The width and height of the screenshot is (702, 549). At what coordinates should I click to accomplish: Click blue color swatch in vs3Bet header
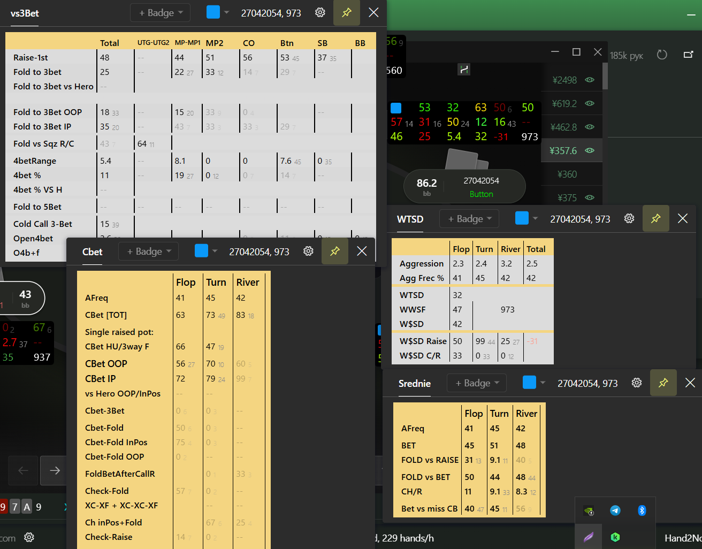pos(213,12)
